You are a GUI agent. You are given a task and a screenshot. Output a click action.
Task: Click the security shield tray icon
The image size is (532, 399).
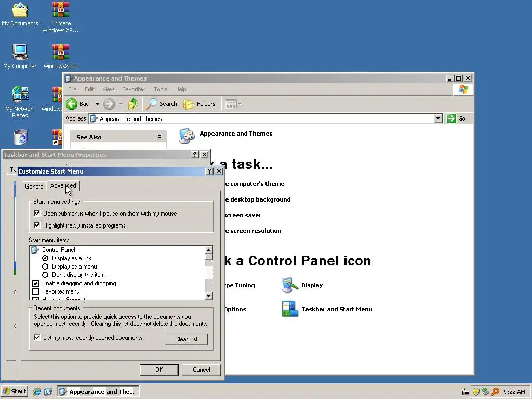point(476,392)
